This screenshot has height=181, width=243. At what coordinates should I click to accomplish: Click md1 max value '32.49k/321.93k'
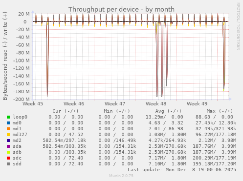point(216,129)
